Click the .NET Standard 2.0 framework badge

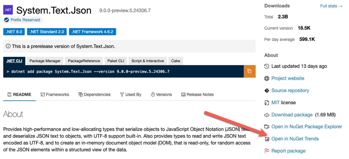point(47,32)
